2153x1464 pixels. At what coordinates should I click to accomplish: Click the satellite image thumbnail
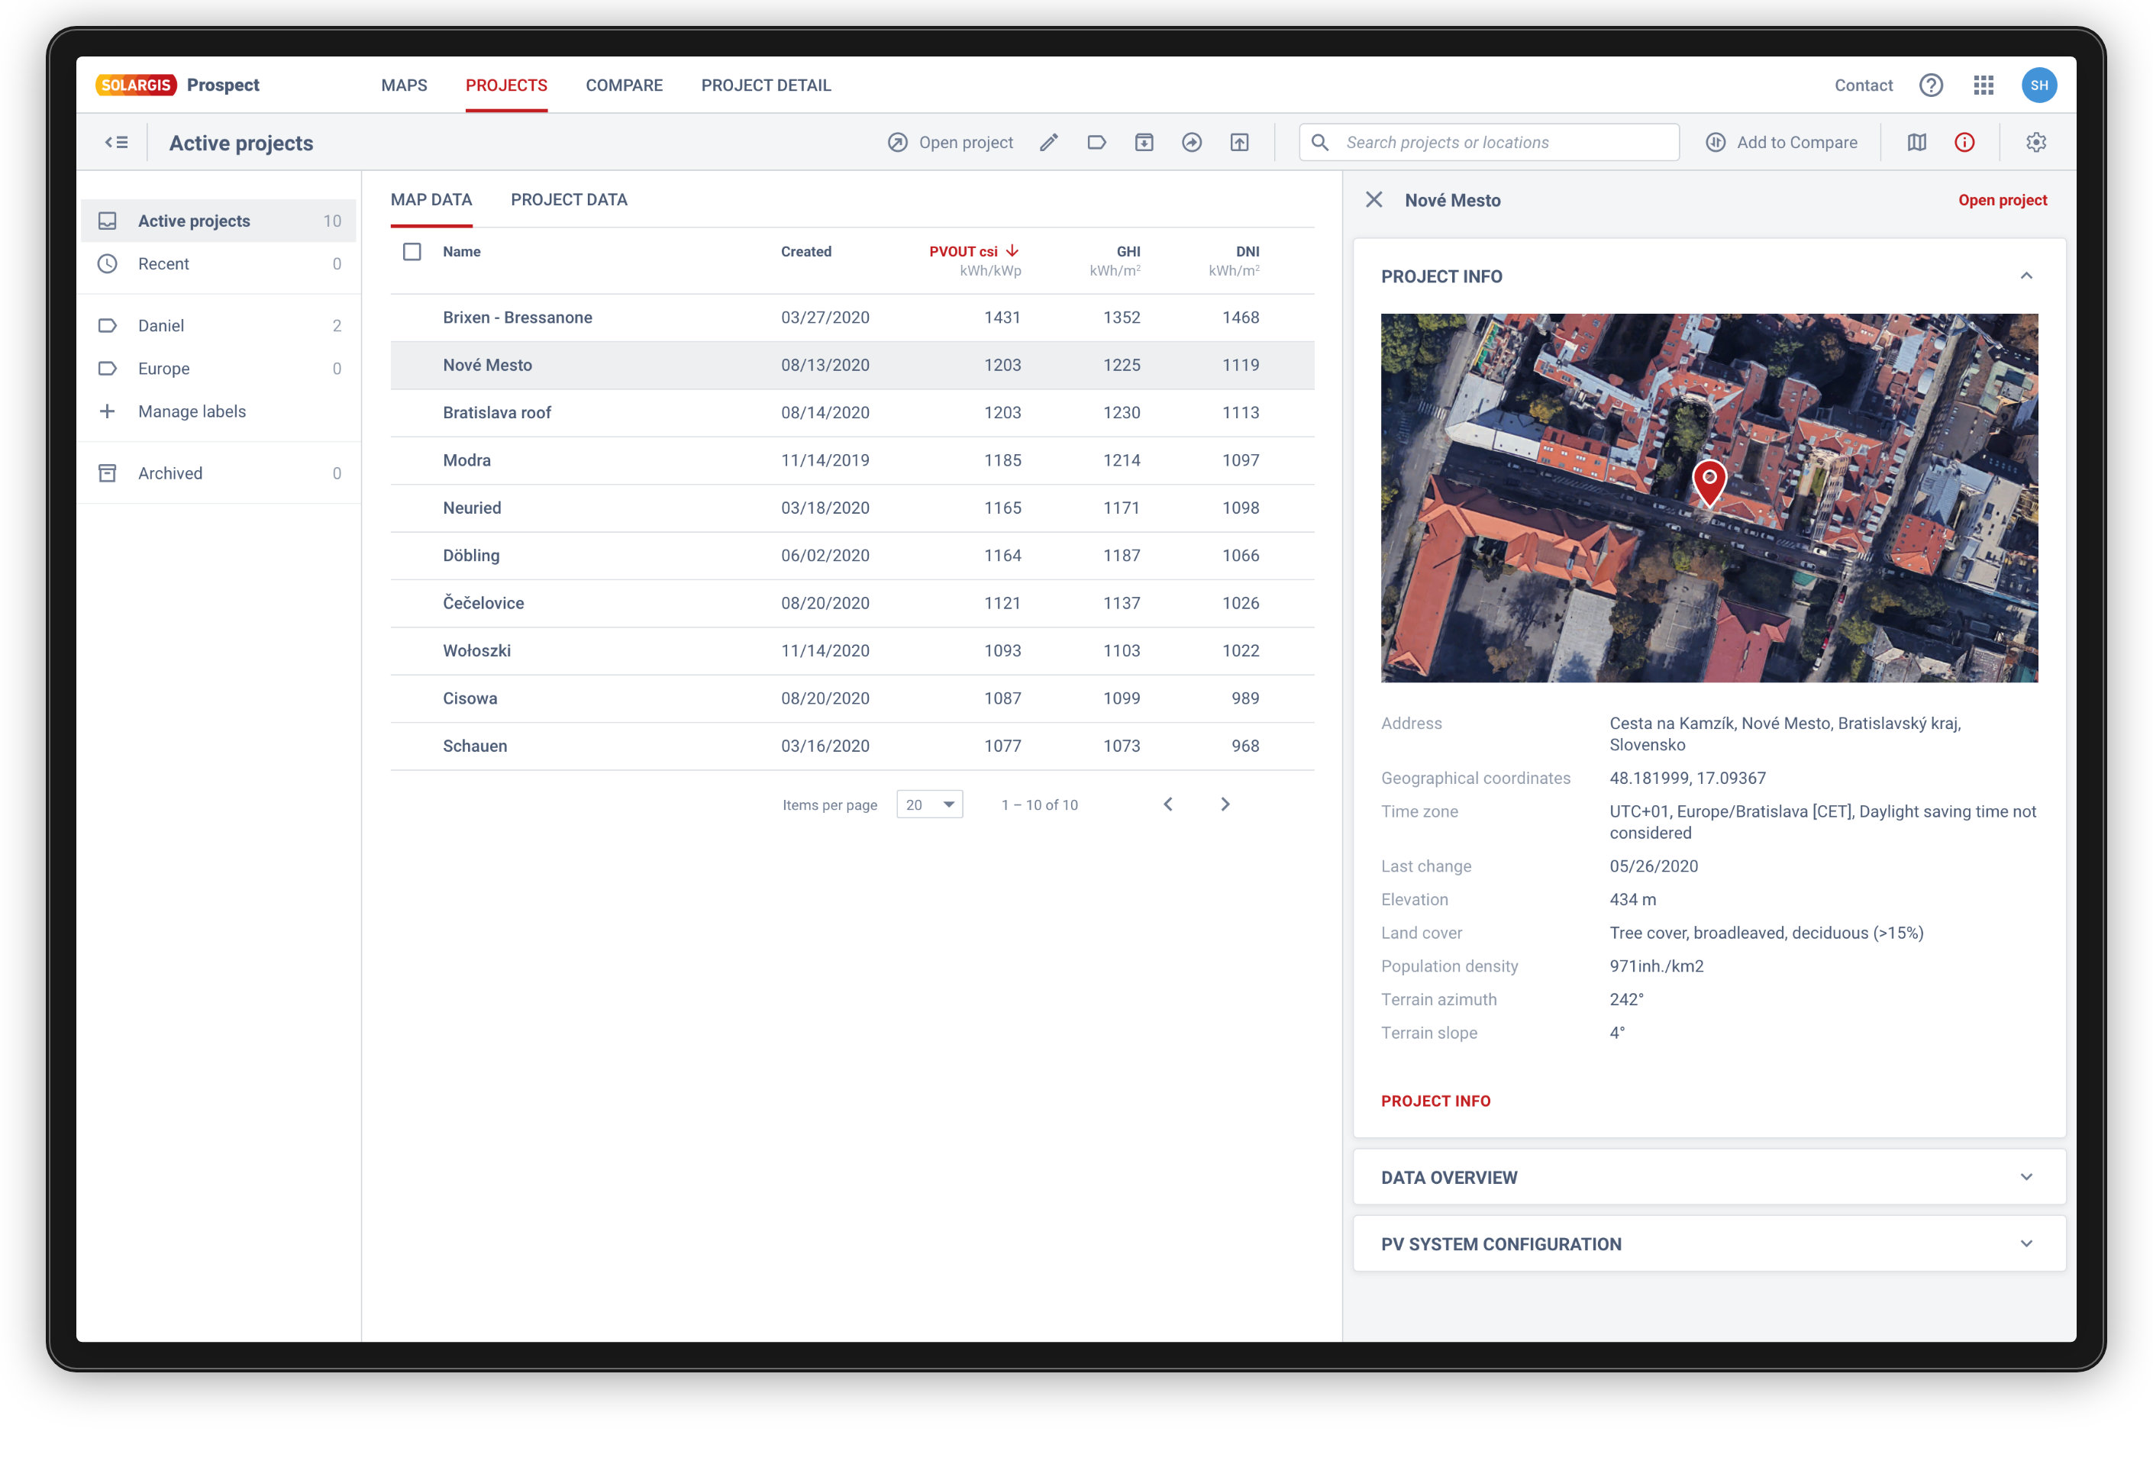[1709, 498]
